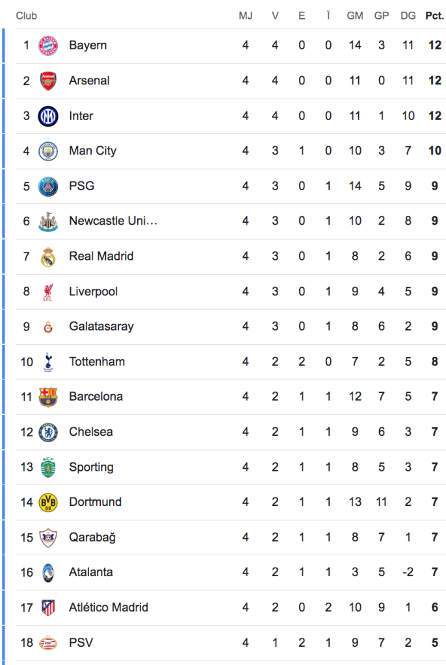Click the Bayern club crest icon
Screen dimensions: 446x665
pyautogui.click(x=48, y=45)
